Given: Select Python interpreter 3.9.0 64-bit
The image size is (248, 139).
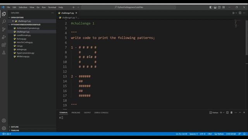Looking at the screenshot, I should coord(231,134).
